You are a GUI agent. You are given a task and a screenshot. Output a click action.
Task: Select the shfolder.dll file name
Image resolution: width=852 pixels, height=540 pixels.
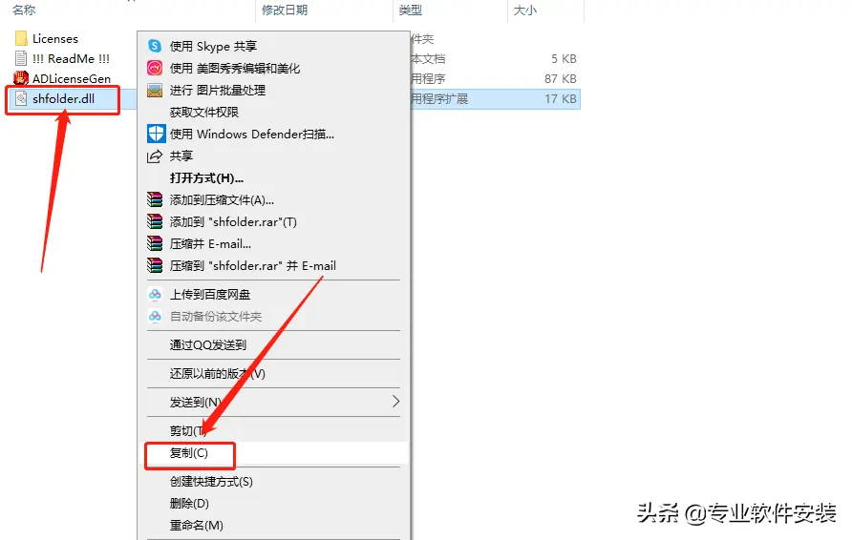[64, 99]
